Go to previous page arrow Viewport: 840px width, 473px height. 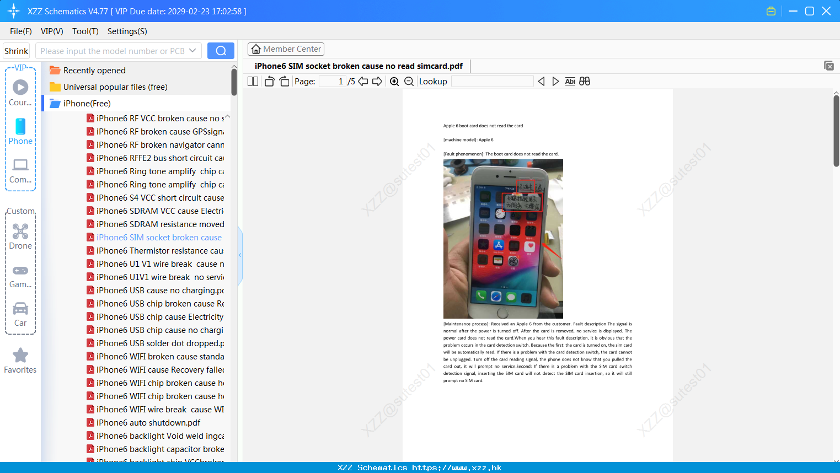click(363, 82)
